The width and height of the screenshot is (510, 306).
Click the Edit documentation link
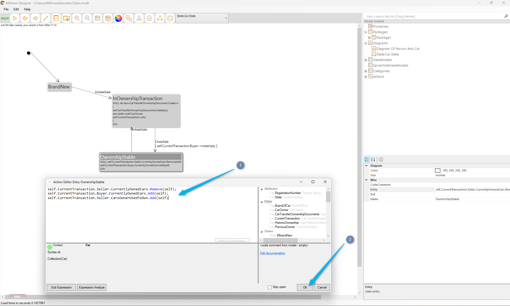272,253
